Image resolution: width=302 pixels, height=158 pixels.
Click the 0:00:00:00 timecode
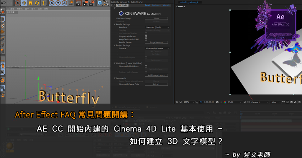(x=209, y=102)
